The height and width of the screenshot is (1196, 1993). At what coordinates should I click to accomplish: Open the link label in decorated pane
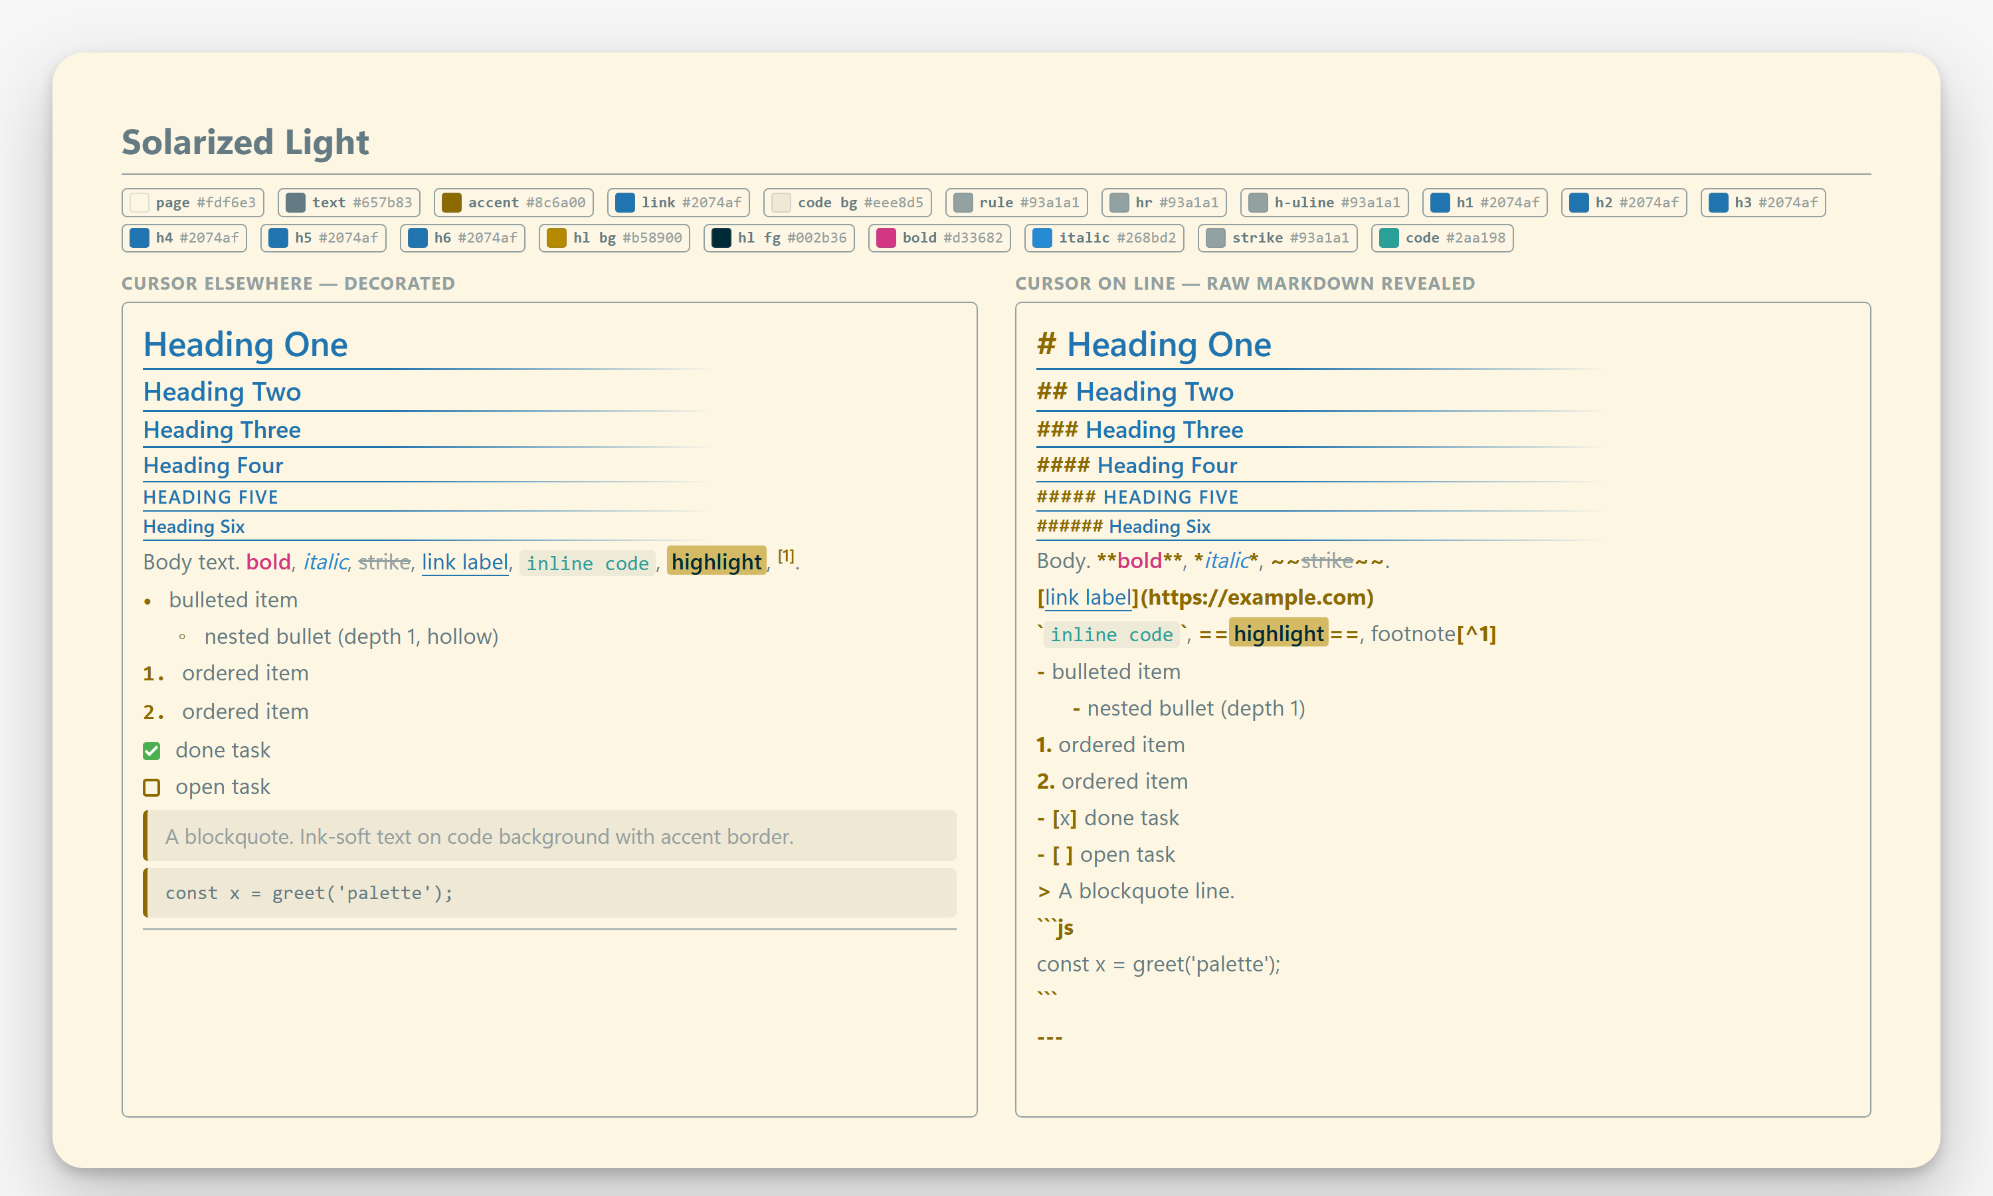465,561
